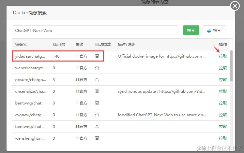
Task: Click the Docker镜像搜索 dialog title
Action: [30, 13]
